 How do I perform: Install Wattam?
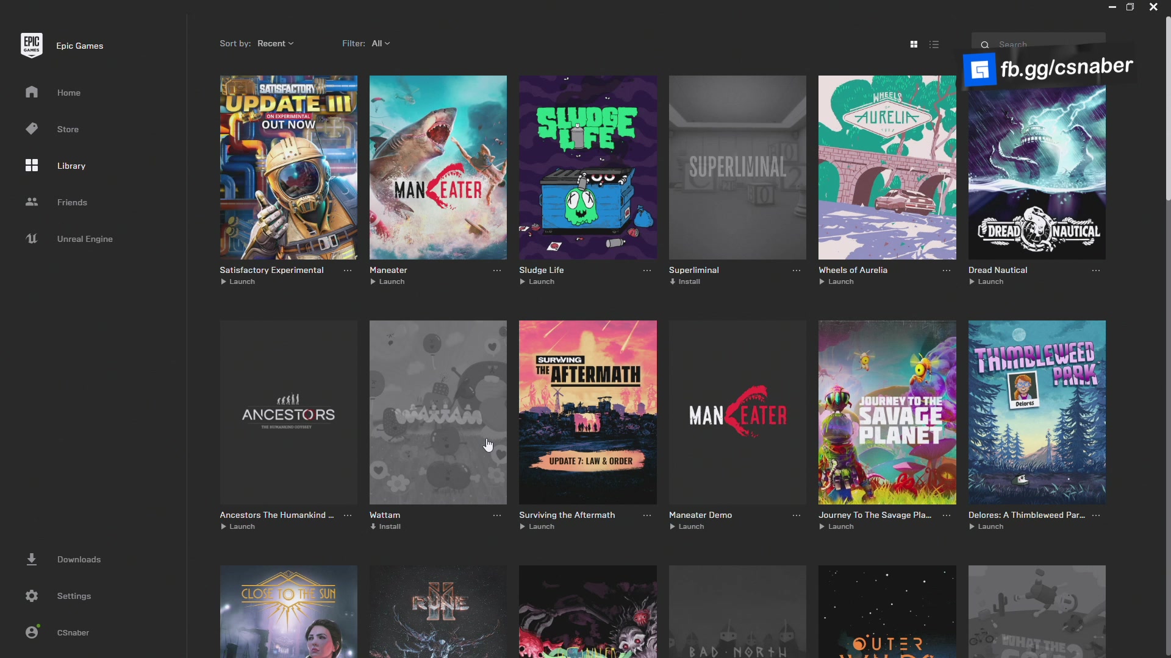(385, 526)
